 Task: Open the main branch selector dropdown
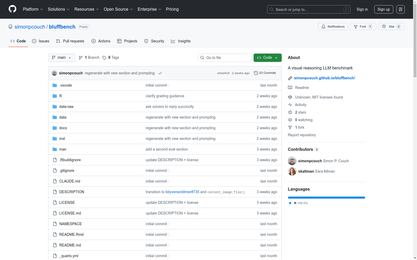(x=62, y=58)
